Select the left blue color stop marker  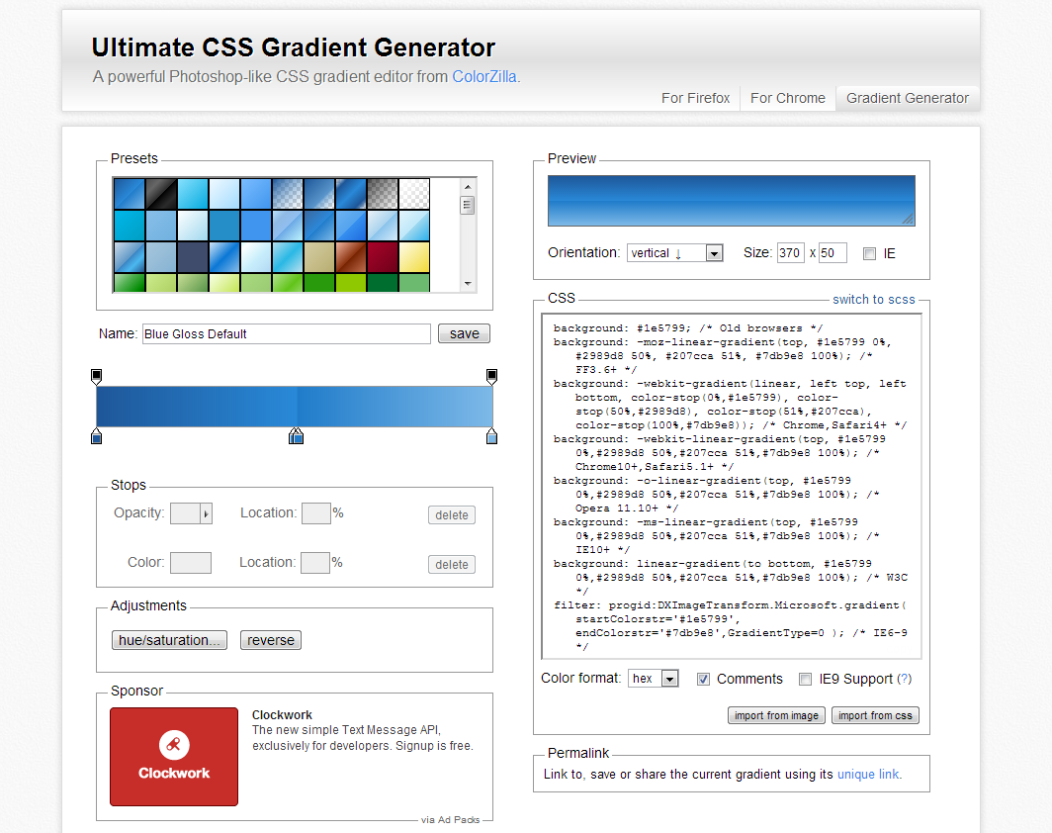(97, 436)
